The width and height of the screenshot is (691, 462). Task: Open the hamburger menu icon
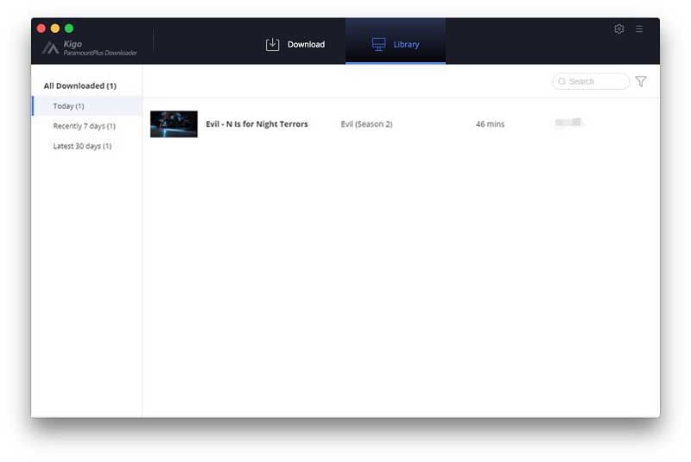tap(638, 29)
